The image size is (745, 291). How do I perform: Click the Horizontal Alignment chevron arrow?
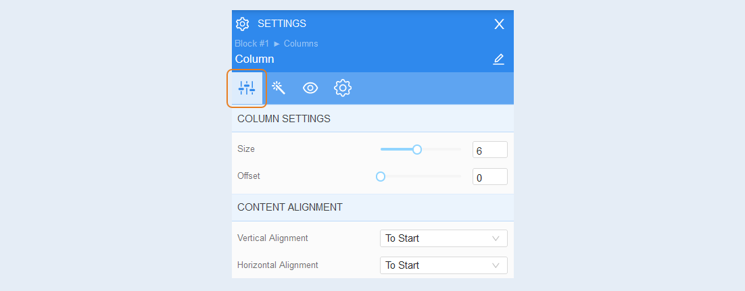pos(496,265)
